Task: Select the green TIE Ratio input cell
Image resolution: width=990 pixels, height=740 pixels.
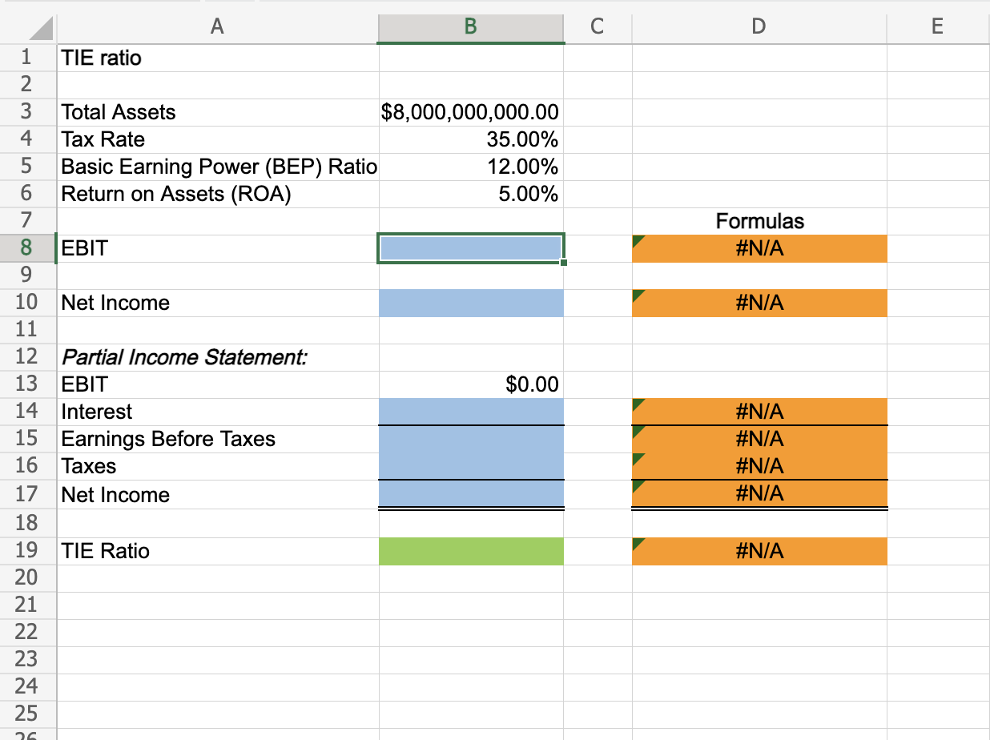Action: coord(470,551)
